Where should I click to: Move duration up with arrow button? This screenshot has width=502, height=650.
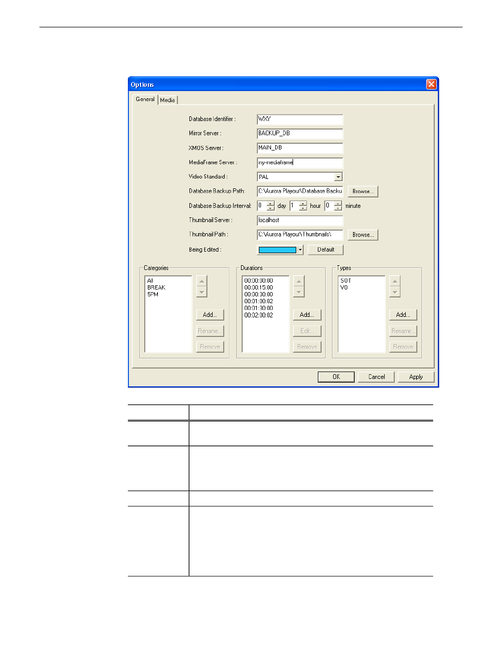(x=299, y=281)
